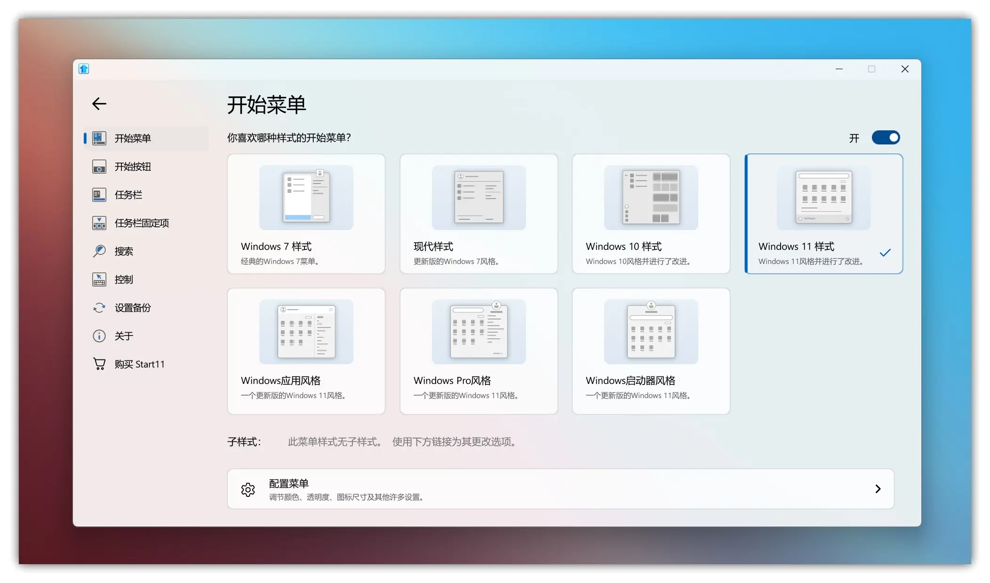Image resolution: width=990 pixels, height=583 pixels.
Task: Click the 更新版的Windows 7风格 description
Action: tap(456, 262)
